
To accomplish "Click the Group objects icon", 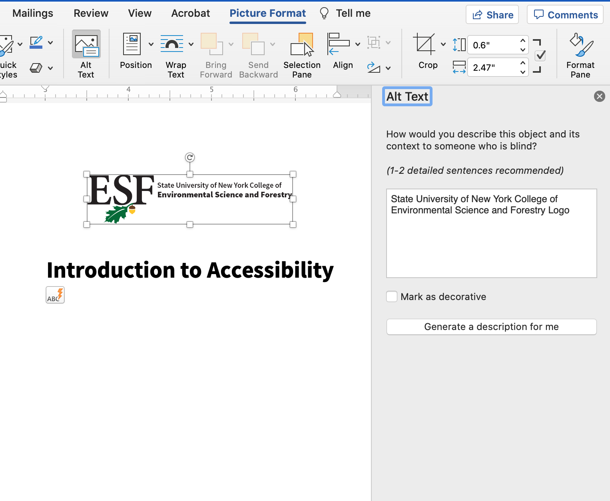I will (374, 42).
